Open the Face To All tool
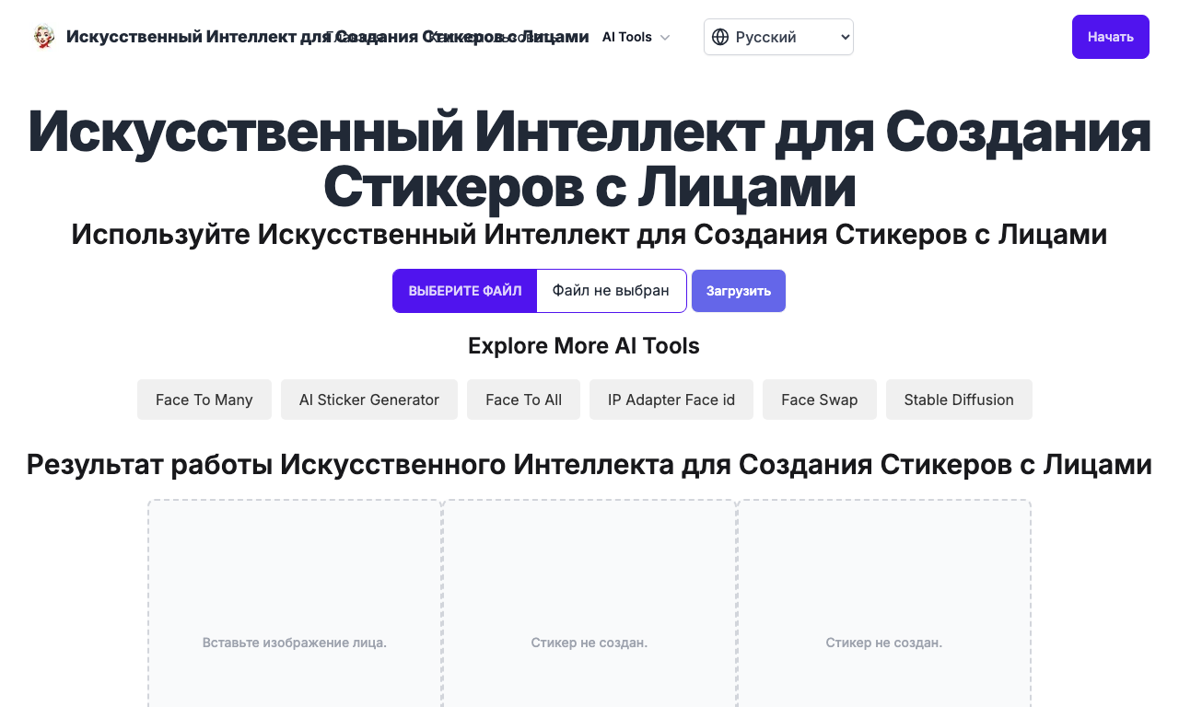 tap(523, 400)
